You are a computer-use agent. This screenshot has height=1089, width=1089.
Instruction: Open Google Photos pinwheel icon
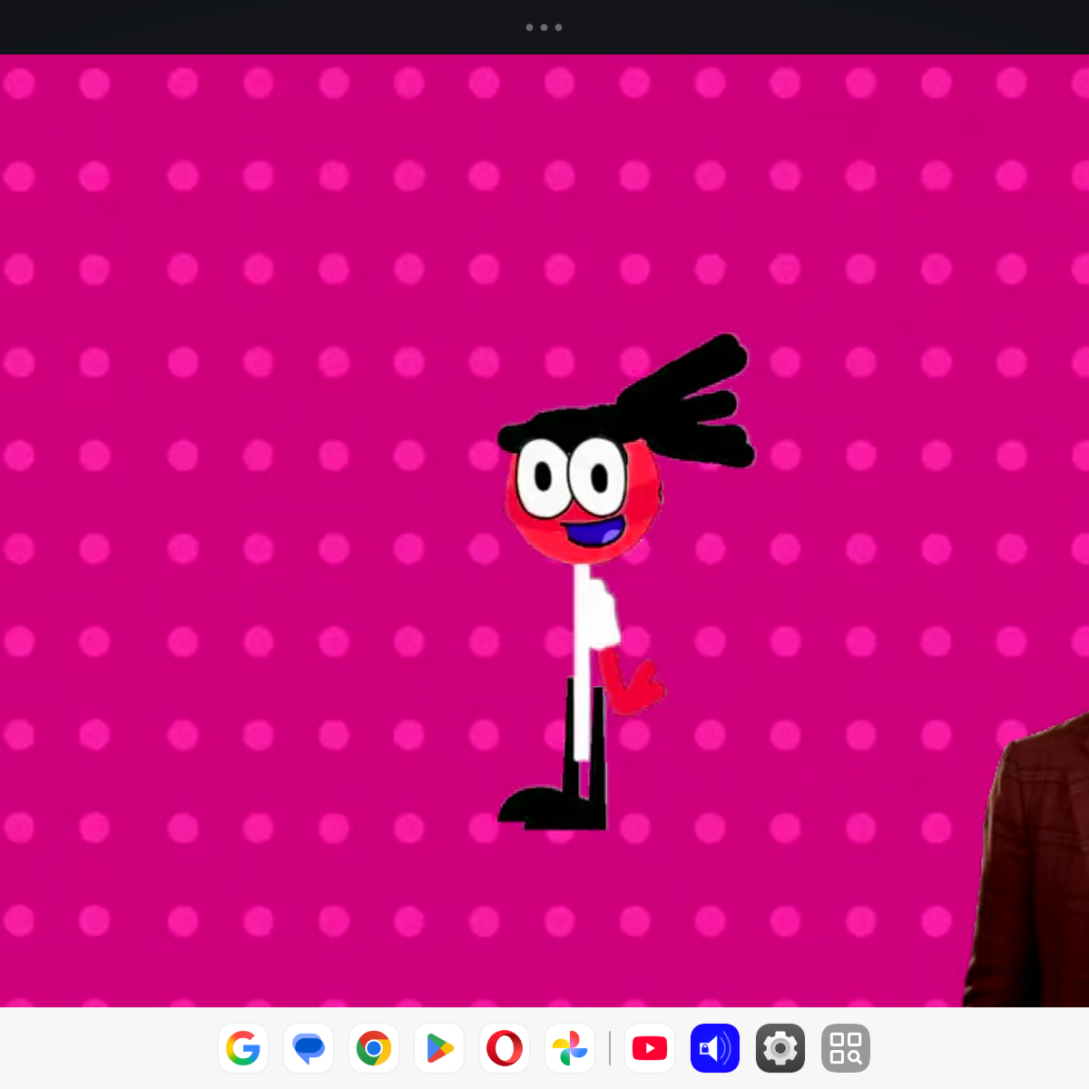[x=570, y=1048]
